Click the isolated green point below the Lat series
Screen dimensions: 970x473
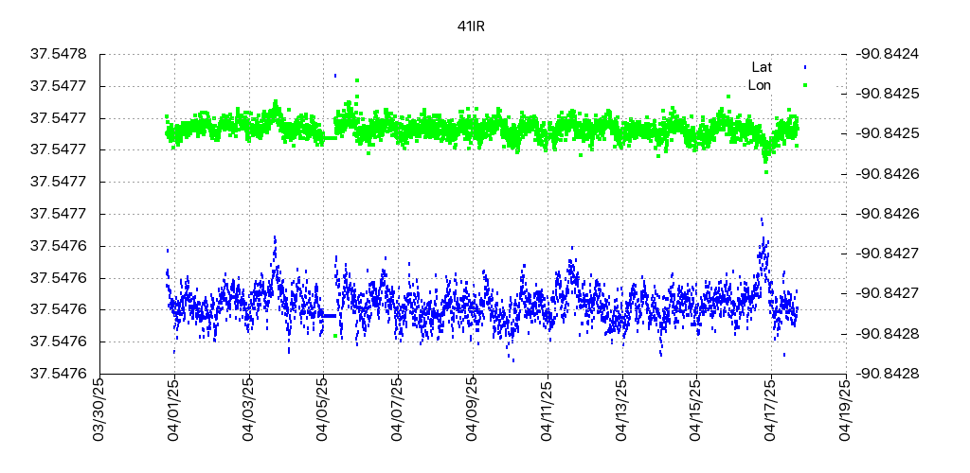[335, 336]
